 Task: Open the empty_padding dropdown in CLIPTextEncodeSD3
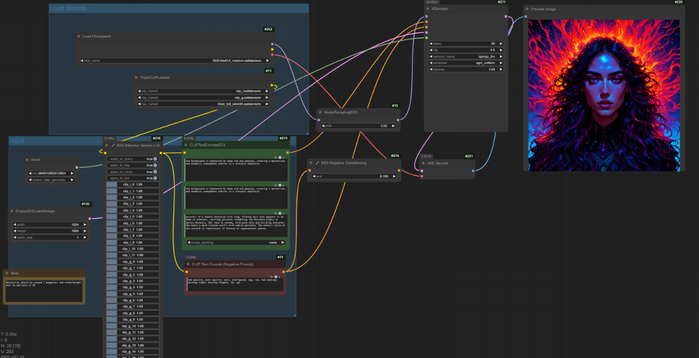click(235, 242)
